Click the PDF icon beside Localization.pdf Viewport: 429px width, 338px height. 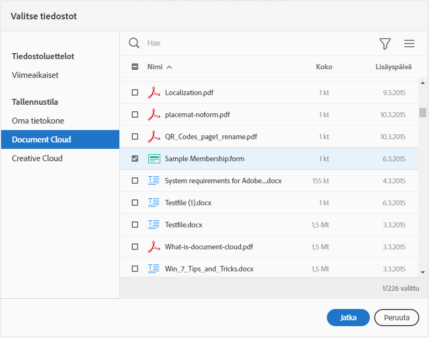[154, 92]
